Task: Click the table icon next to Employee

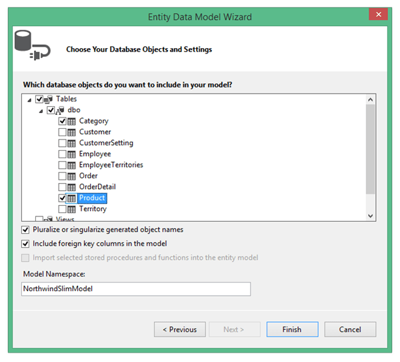Action: click(x=72, y=154)
